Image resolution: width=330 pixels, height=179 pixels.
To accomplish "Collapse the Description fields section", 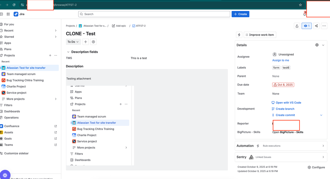I will coord(68,52).
